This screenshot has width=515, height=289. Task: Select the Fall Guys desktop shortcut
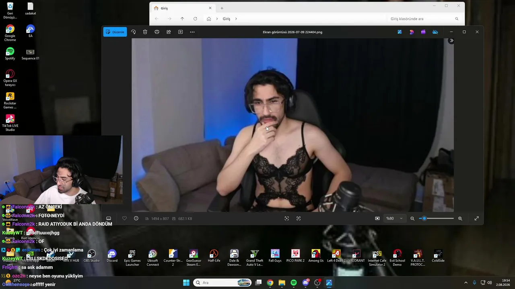pos(275,256)
